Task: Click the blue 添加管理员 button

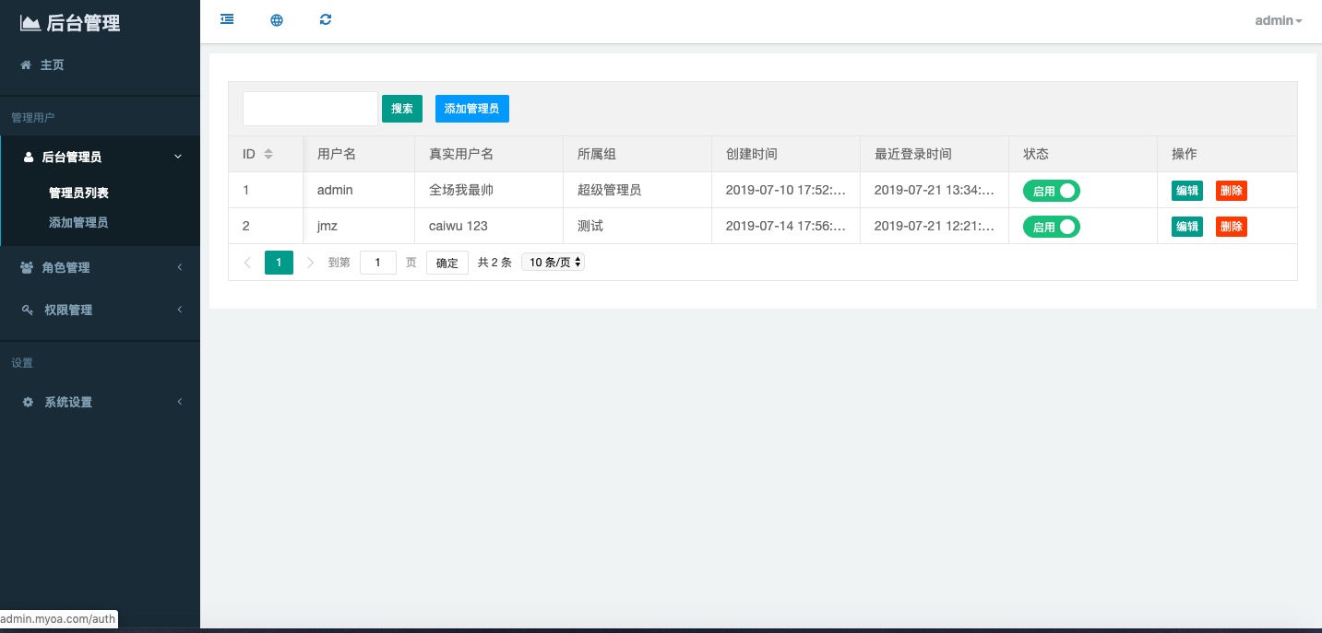Action: click(x=472, y=109)
